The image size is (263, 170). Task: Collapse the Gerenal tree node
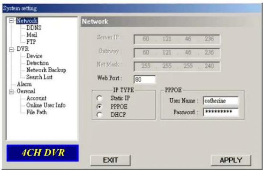point(11,92)
